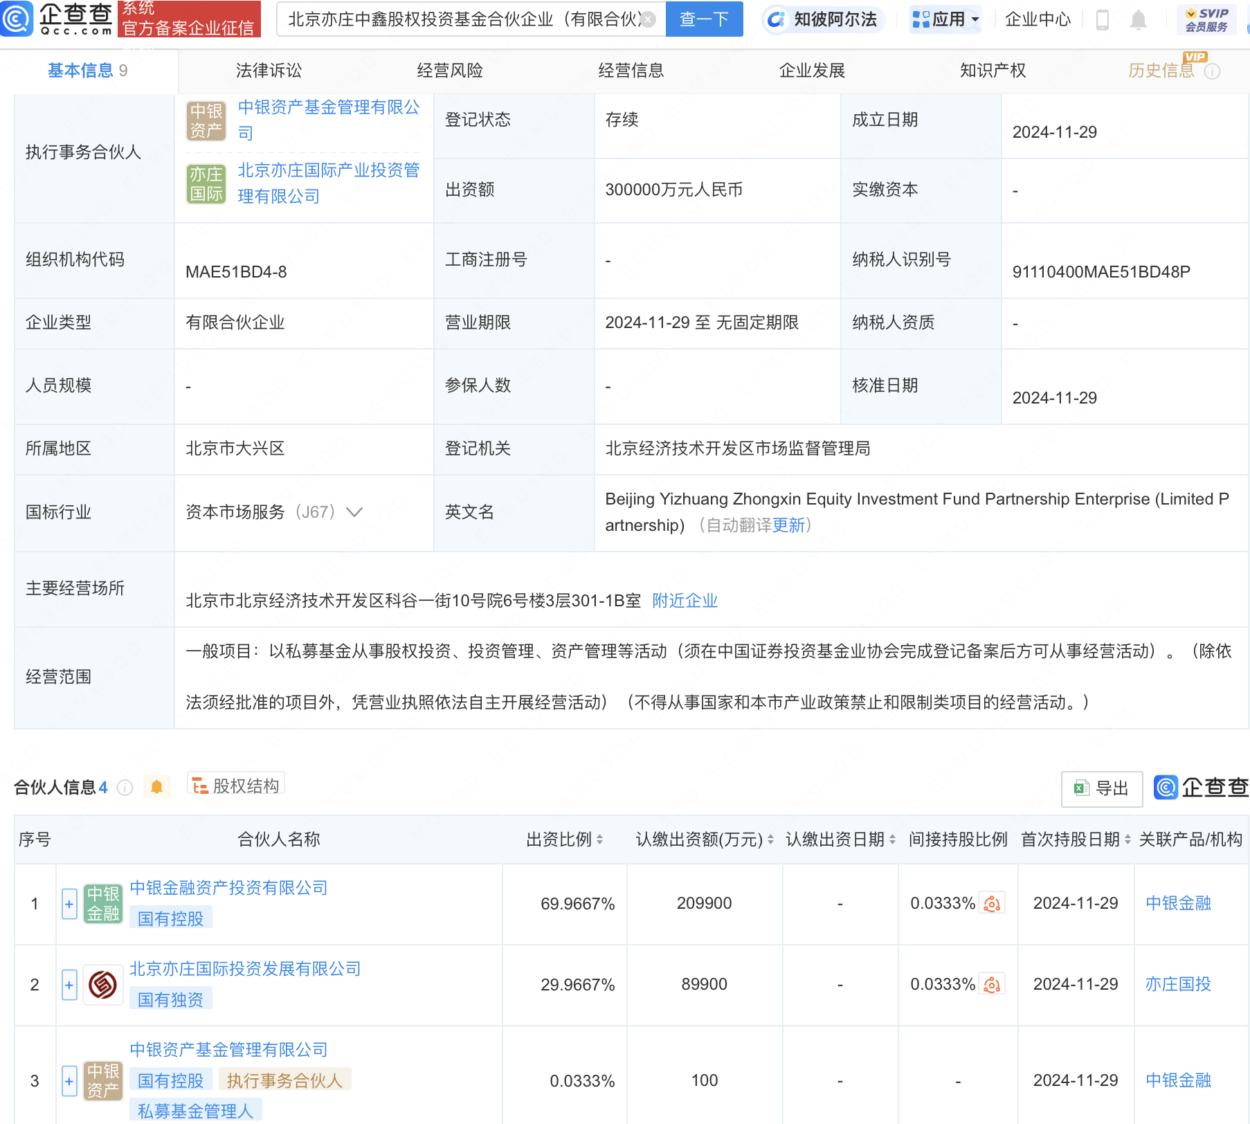The width and height of the screenshot is (1250, 1124).
Task: Click the bell icon next to 合伙人信息
Action: point(157,786)
